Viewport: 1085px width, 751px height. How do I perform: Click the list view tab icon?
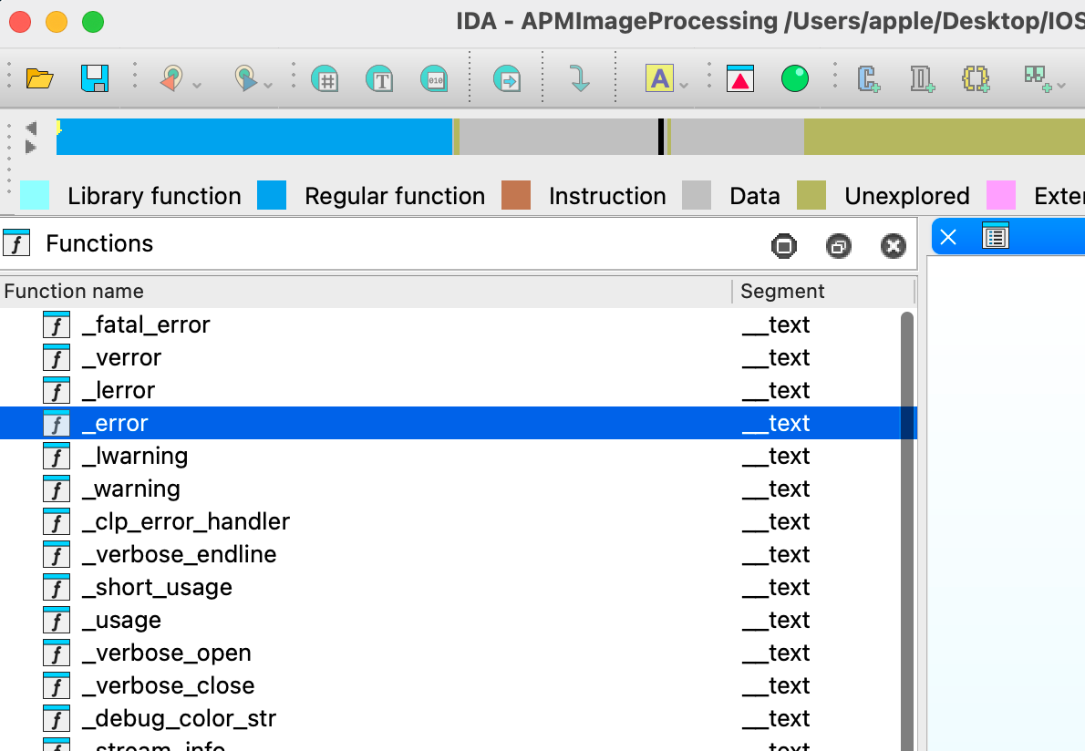coord(996,236)
